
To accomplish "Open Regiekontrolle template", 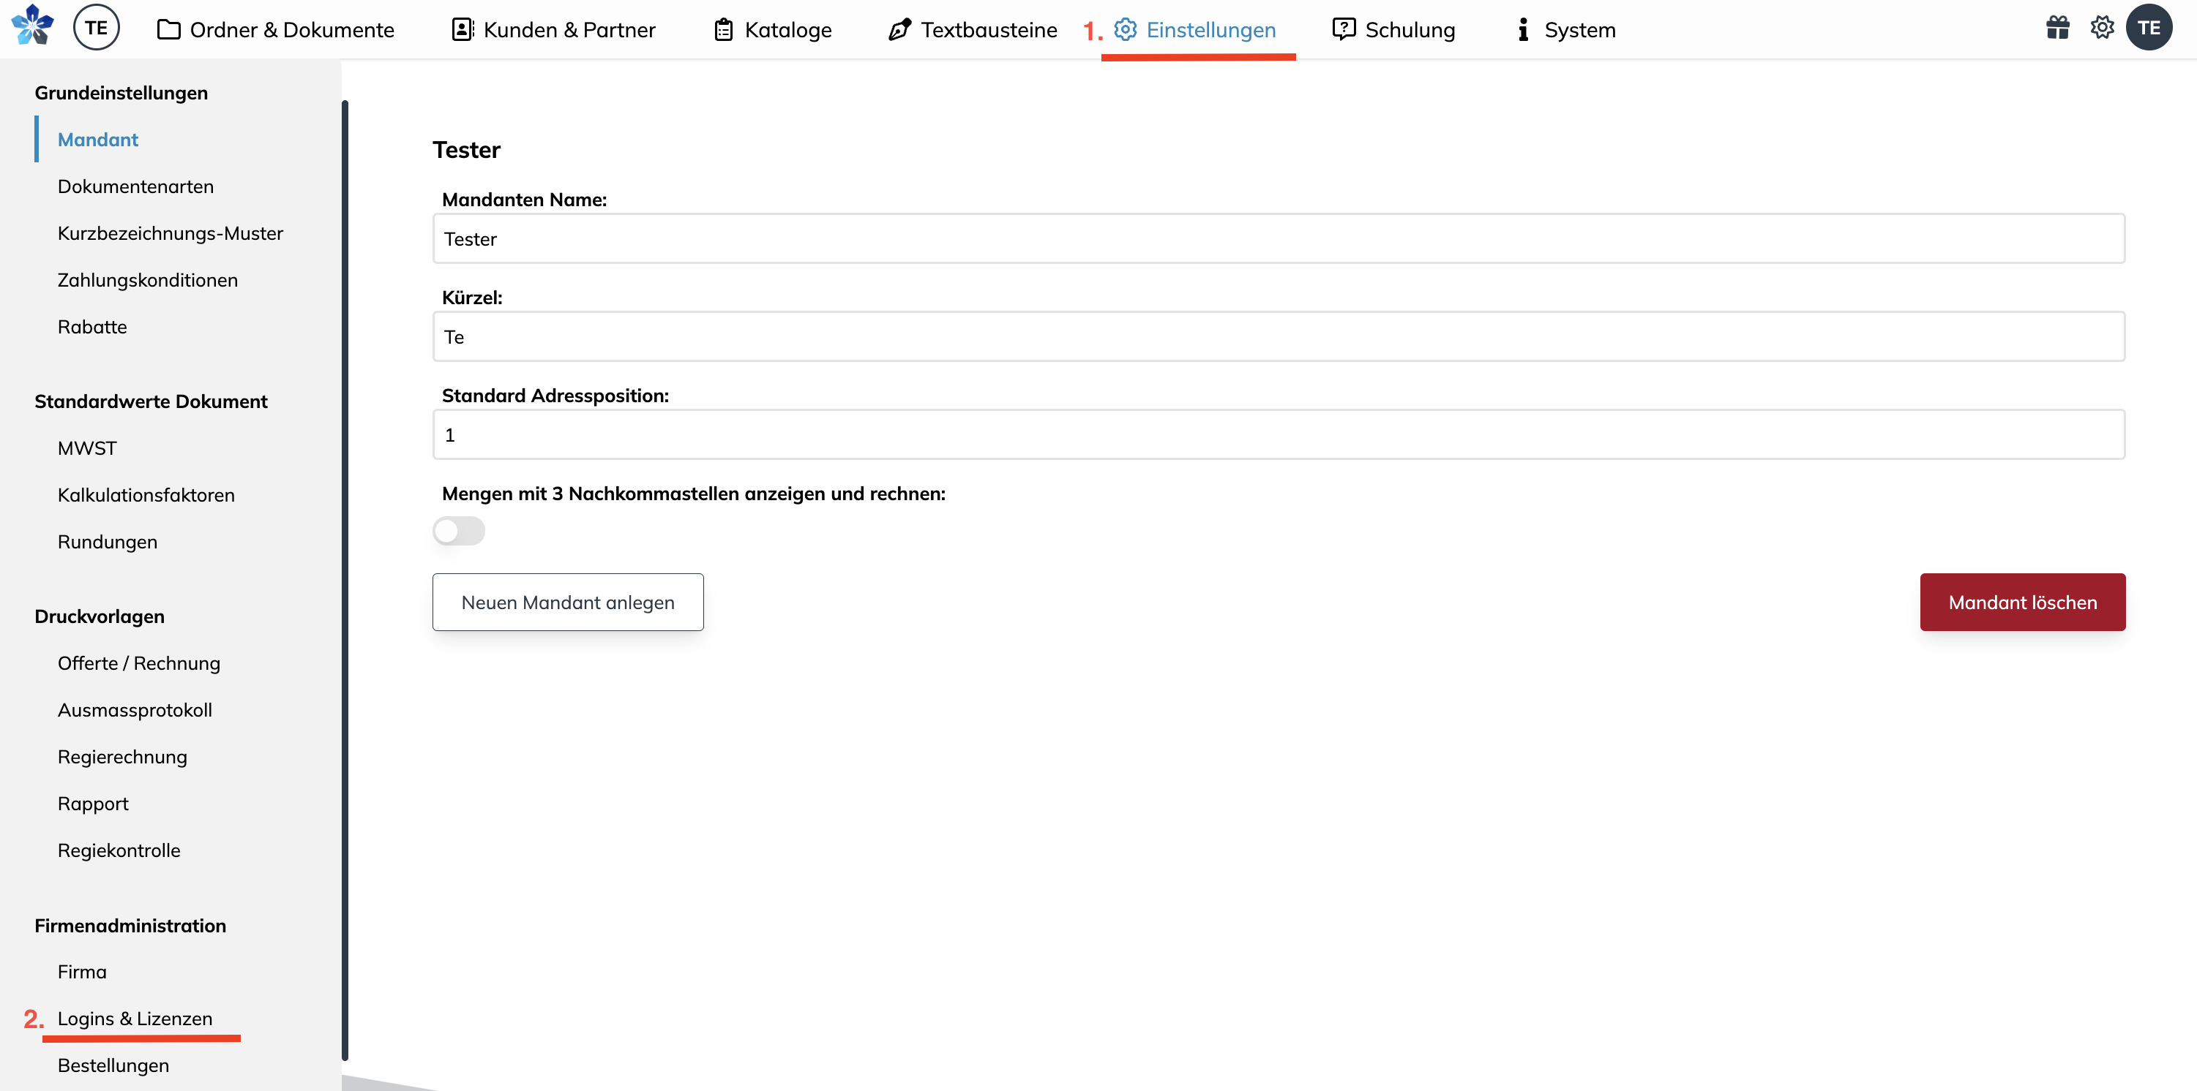I will point(119,850).
